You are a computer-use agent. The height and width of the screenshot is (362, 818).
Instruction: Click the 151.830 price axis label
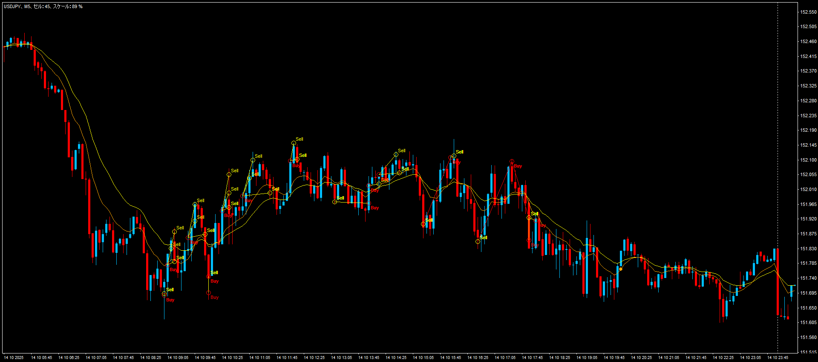(x=808, y=249)
